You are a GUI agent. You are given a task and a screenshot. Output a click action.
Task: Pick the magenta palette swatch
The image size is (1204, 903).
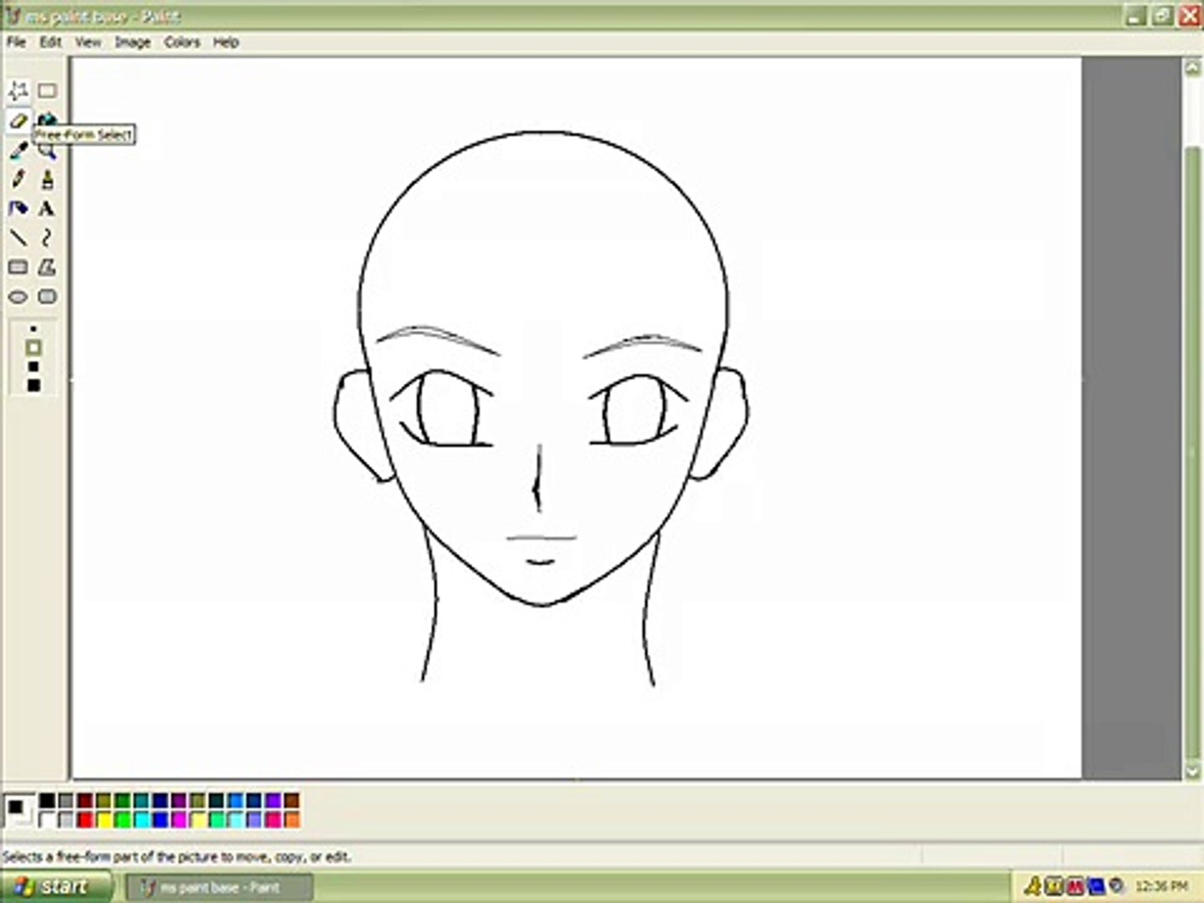point(179,819)
